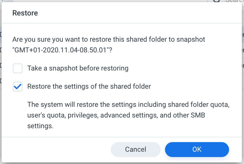Uncheck Restore the settings of shared folder
Screen dimensions: 244x164
18,87
